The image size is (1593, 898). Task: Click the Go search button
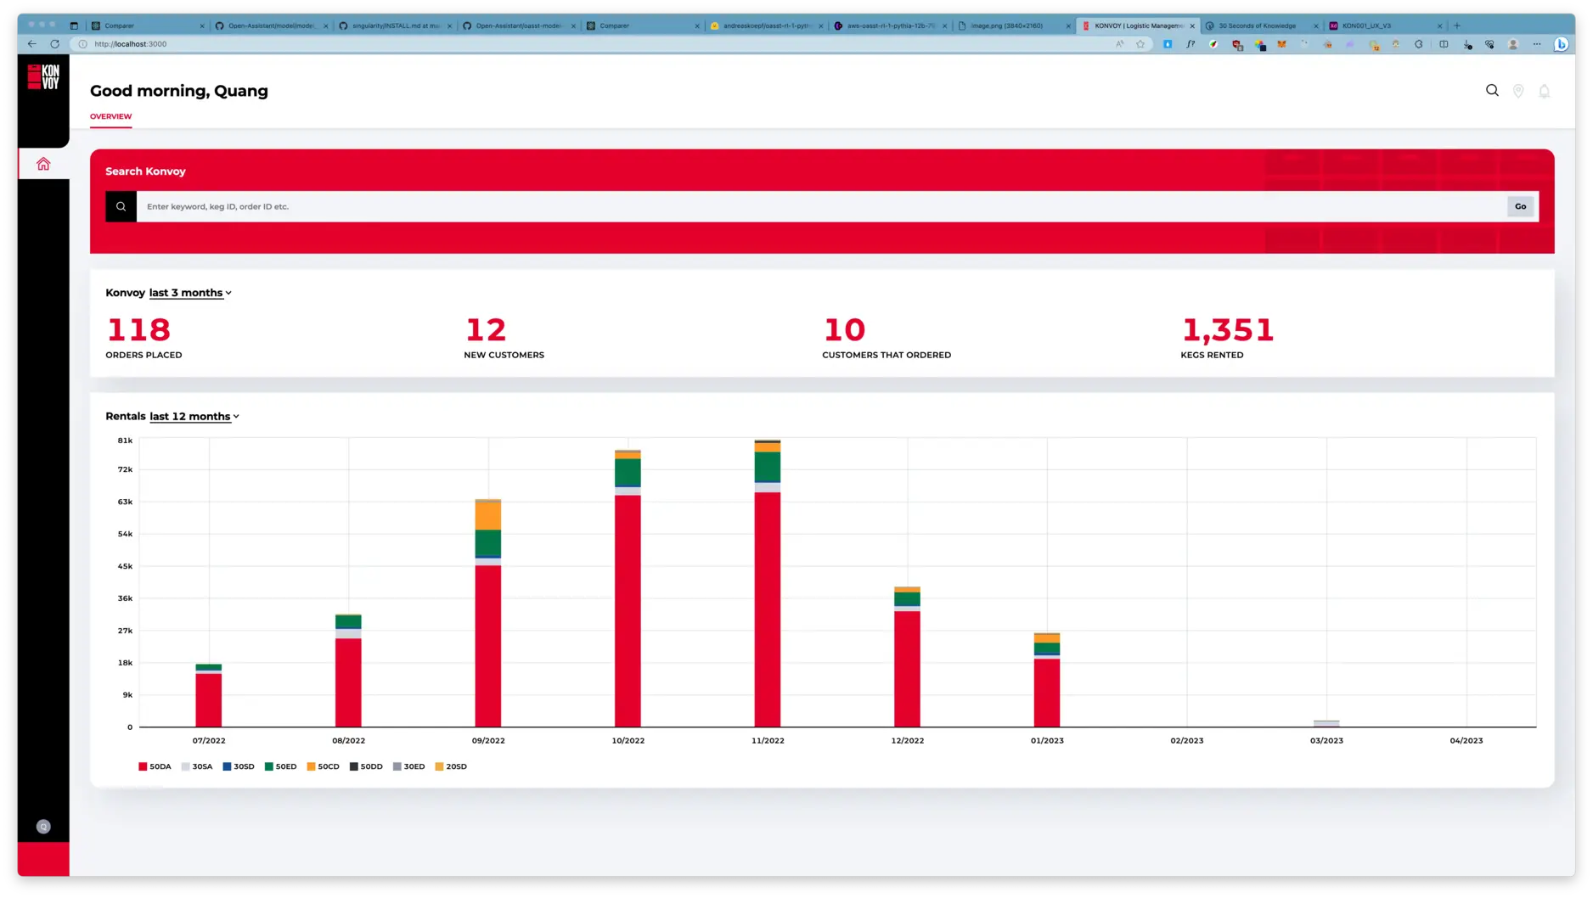click(1520, 206)
